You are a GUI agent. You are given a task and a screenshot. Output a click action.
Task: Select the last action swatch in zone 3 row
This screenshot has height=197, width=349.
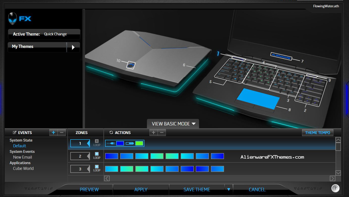point(217,169)
